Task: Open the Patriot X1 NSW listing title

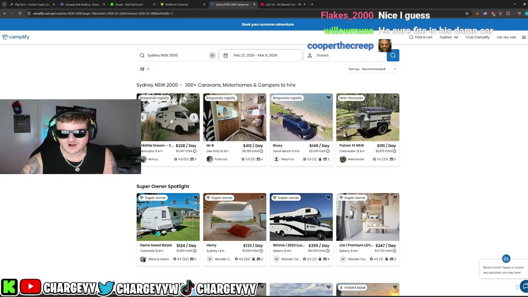Action: pyautogui.click(x=351, y=146)
